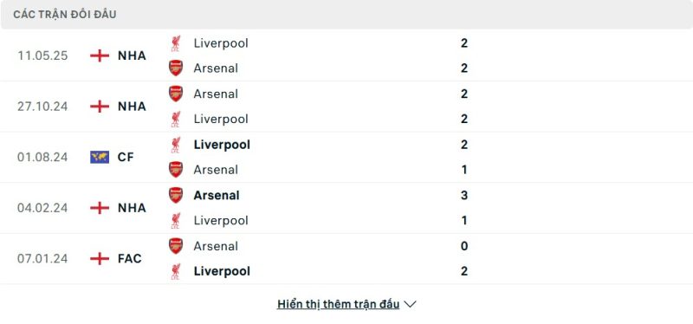Click the Arsenal crest in the 27.10.24 match
The image size is (693, 324).
pyautogui.click(x=176, y=94)
